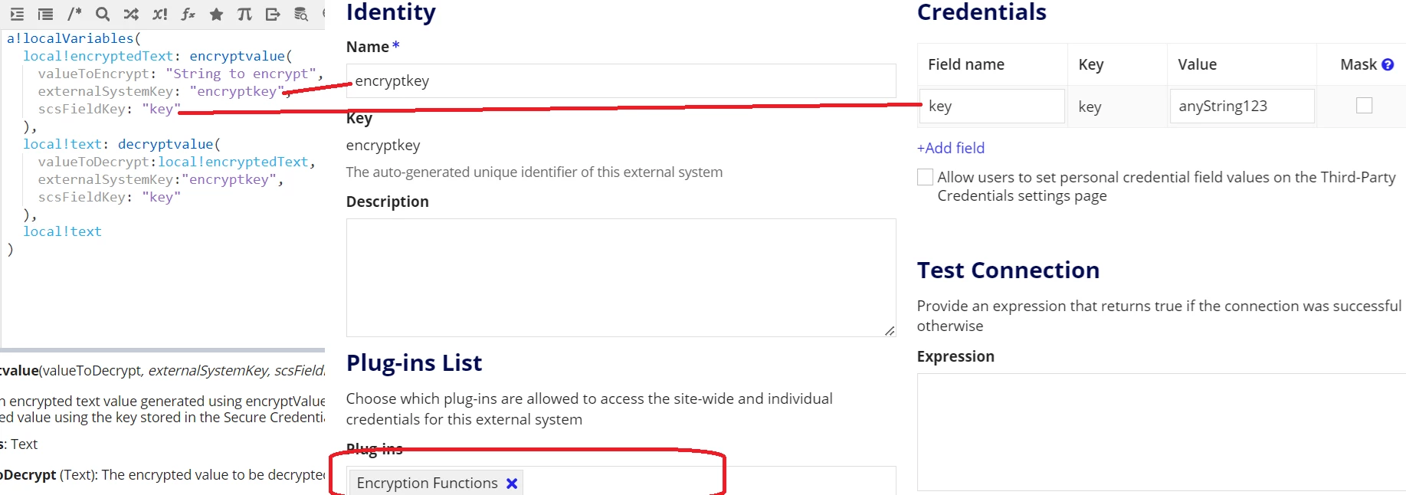1406x495 pixels.
Task: Click the export arrow toolbar icon
Action: click(273, 14)
